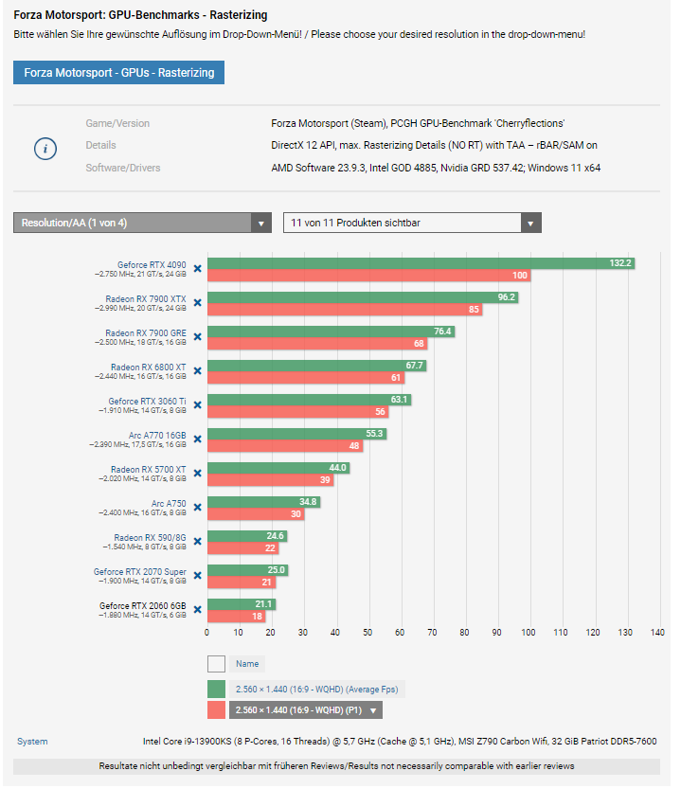Remove Geforce RTX 3060 Ti via X icon
681x789 pixels.
tap(198, 405)
